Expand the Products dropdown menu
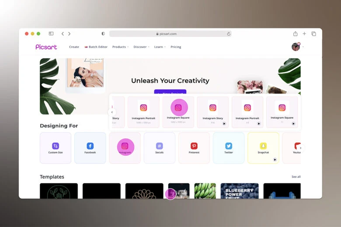Viewport: 341px width, 227px height. coord(120,47)
